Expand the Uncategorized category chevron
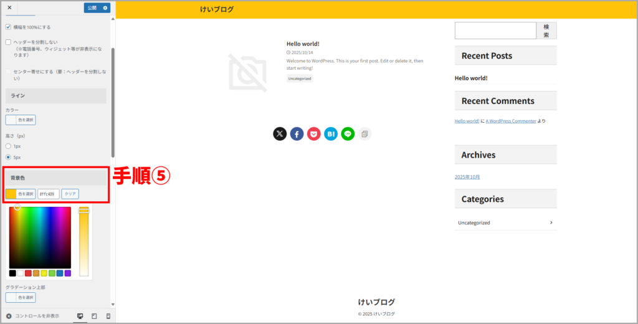 551,222
